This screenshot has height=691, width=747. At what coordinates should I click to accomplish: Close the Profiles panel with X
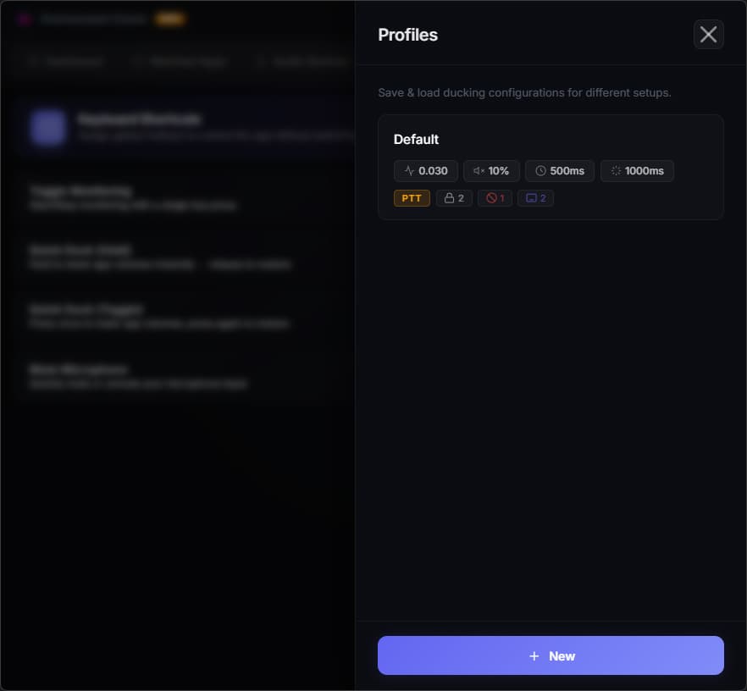[x=708, y=34]
